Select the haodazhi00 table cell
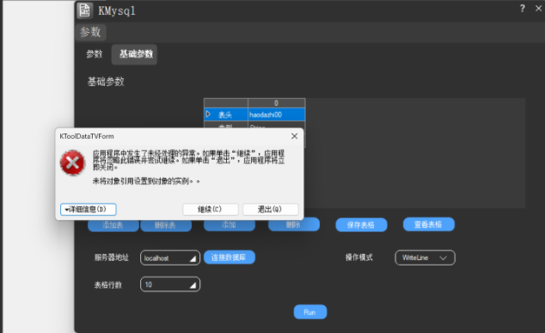This screenshot has height=333, width=545. pyautogui.click(x=276, y=115)
